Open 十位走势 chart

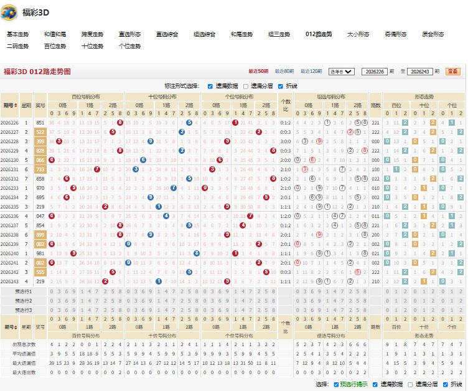tap(92, 46)
